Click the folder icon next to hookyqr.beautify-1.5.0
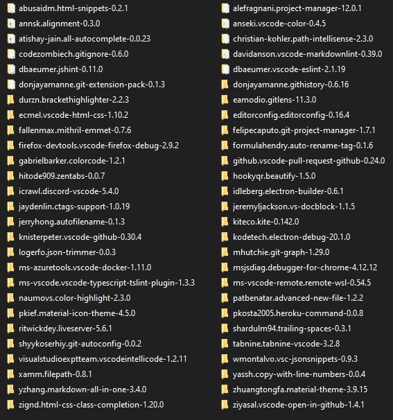The width and height of the screenshot is (393, 420). [x=225, y=176]
